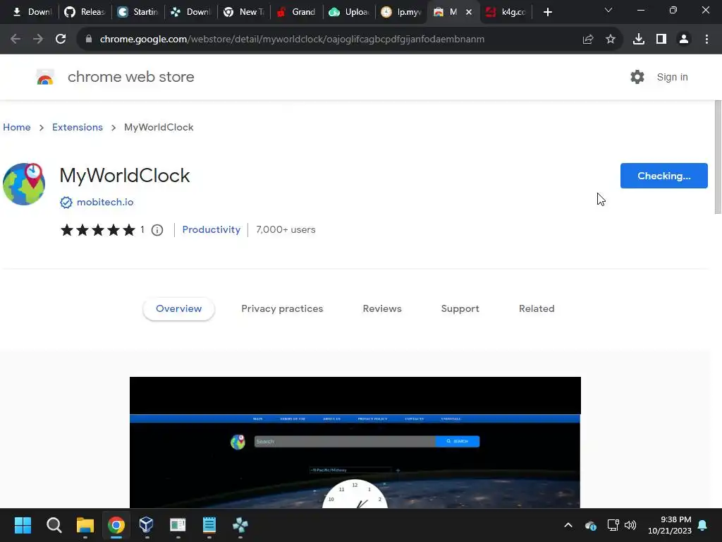
Task: Open the Productivity category link
Action: [212, 229]
